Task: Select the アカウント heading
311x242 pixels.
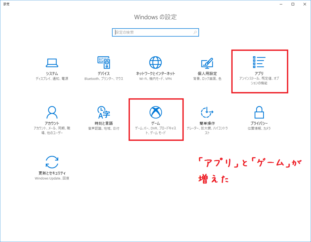Action: (x=52, y=123)
